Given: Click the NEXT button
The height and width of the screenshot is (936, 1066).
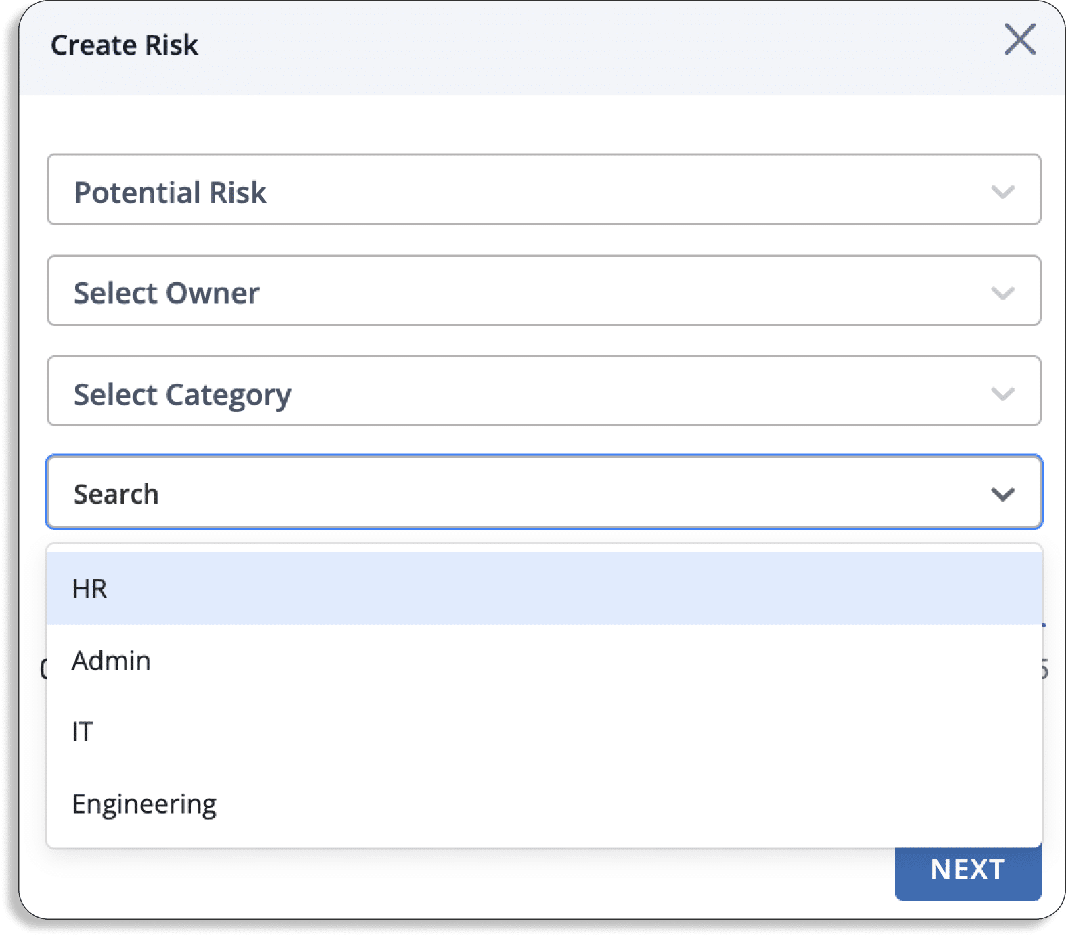Looking at the screenshot, I should point(968,873).
